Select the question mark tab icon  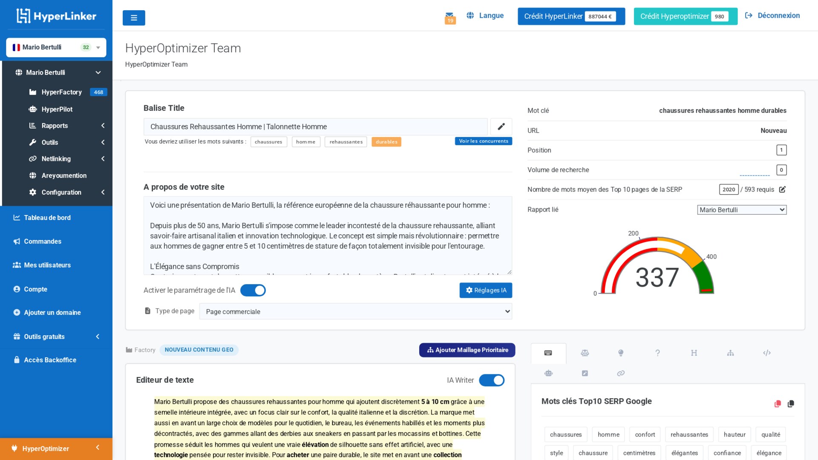click(657, 353)
